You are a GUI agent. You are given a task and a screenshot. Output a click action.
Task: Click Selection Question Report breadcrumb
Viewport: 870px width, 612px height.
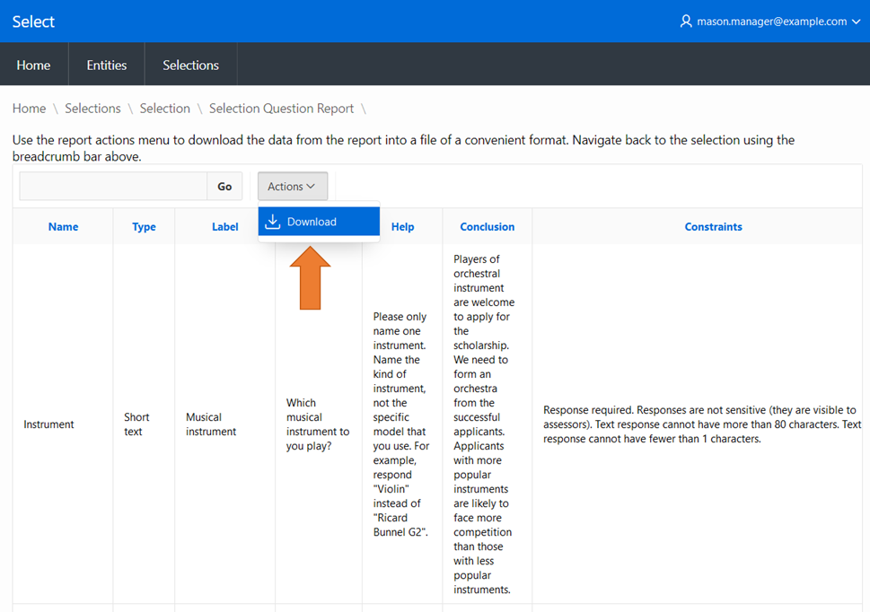coord(281,109)
